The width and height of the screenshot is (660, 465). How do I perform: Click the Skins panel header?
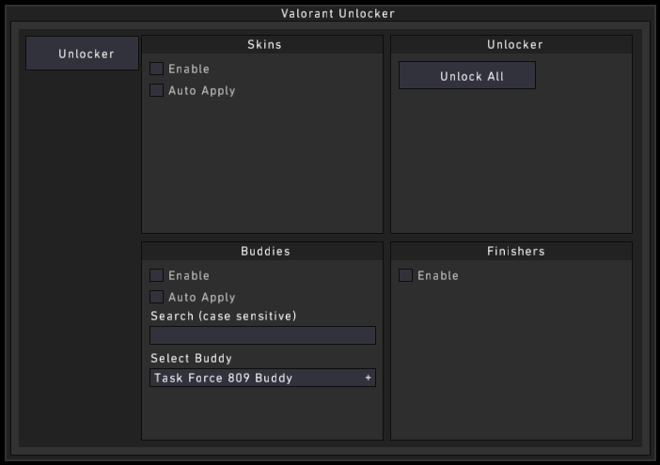tap(262, 44)
